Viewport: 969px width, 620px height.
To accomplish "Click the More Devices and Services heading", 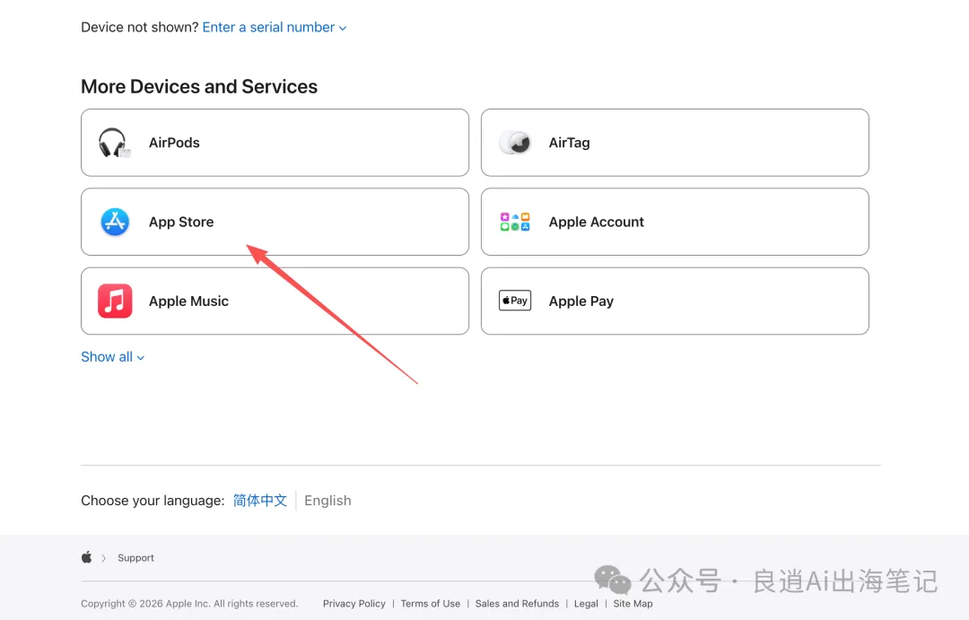I will pos(199,86).
